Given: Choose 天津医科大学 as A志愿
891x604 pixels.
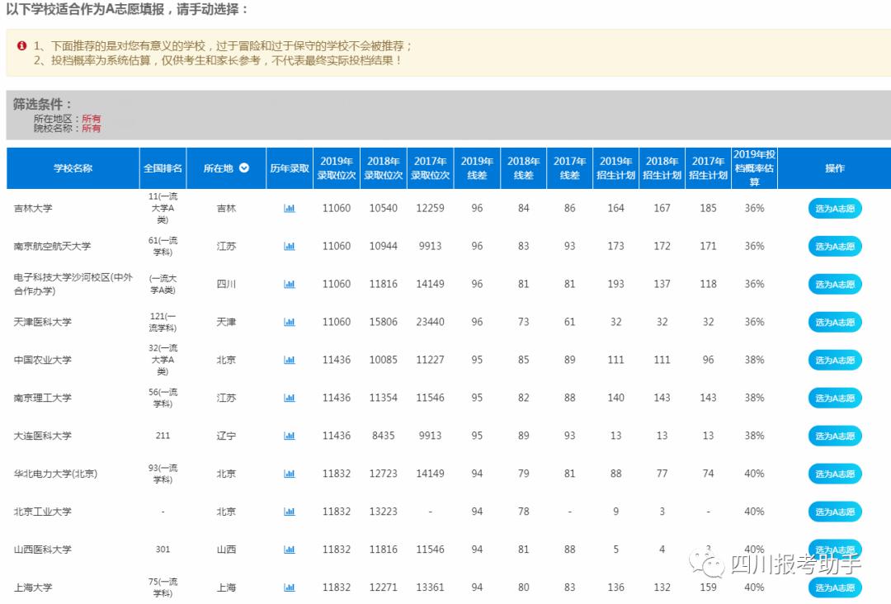Looking at the screenshot, I should (x=835, y=322).
